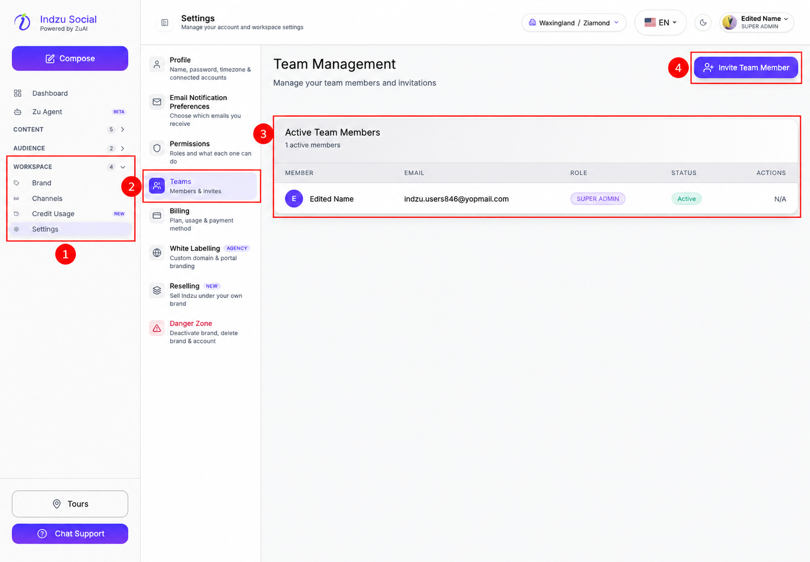The image size is (810, 562).
Task: Click the Brand tag icon
Action: click(17, 183)
